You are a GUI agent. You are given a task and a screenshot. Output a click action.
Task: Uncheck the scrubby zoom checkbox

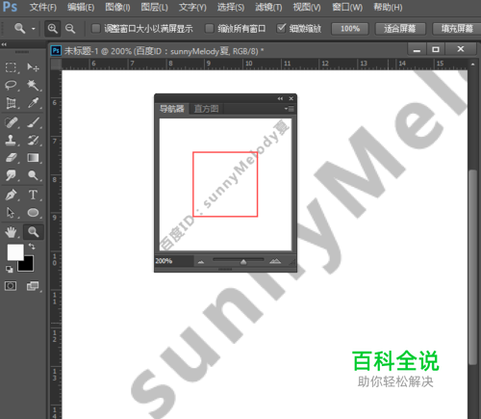pyautogui.click(x=281, y=28)
